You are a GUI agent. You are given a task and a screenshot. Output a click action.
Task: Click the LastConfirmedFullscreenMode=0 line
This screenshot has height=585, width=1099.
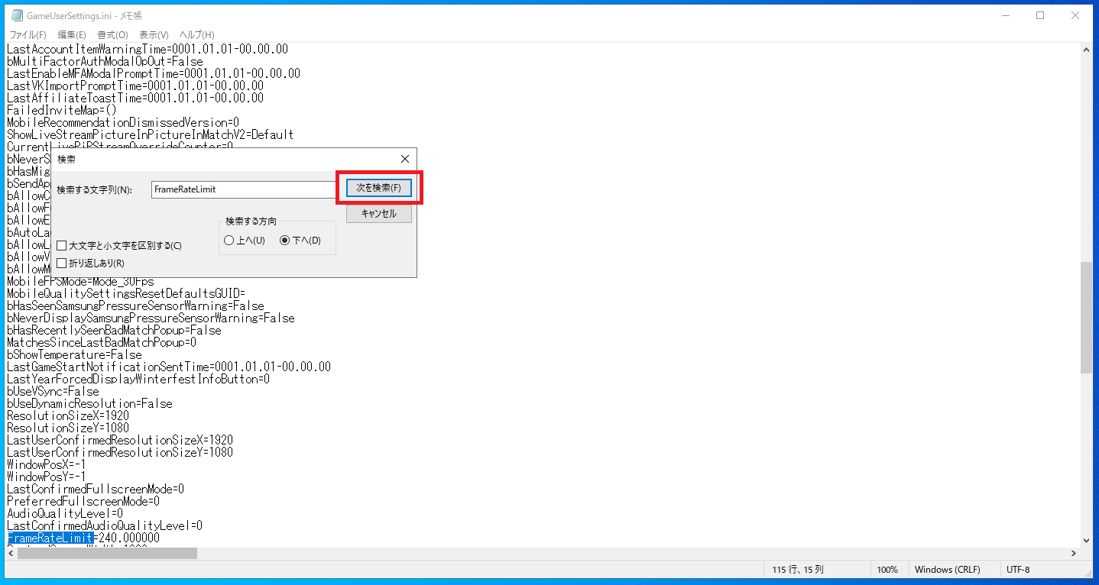(96, 489)
